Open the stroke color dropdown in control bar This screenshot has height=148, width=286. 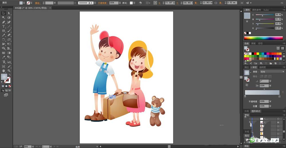[x=31, y=3]
